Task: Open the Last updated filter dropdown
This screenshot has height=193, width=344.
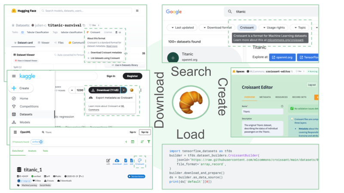Action: (182, 27)
